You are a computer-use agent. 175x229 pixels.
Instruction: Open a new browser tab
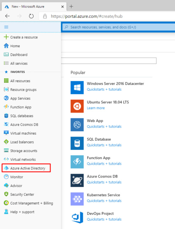(x=71, y=6)
